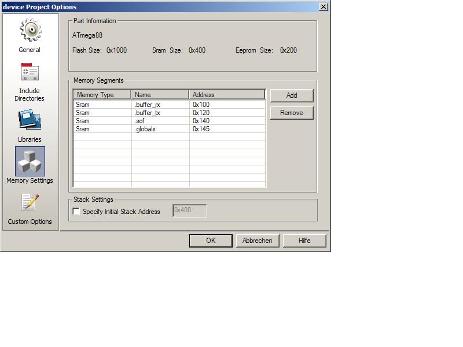
Task: Select the Memory Settings cubes icon
Action: [x=30, y=161]
